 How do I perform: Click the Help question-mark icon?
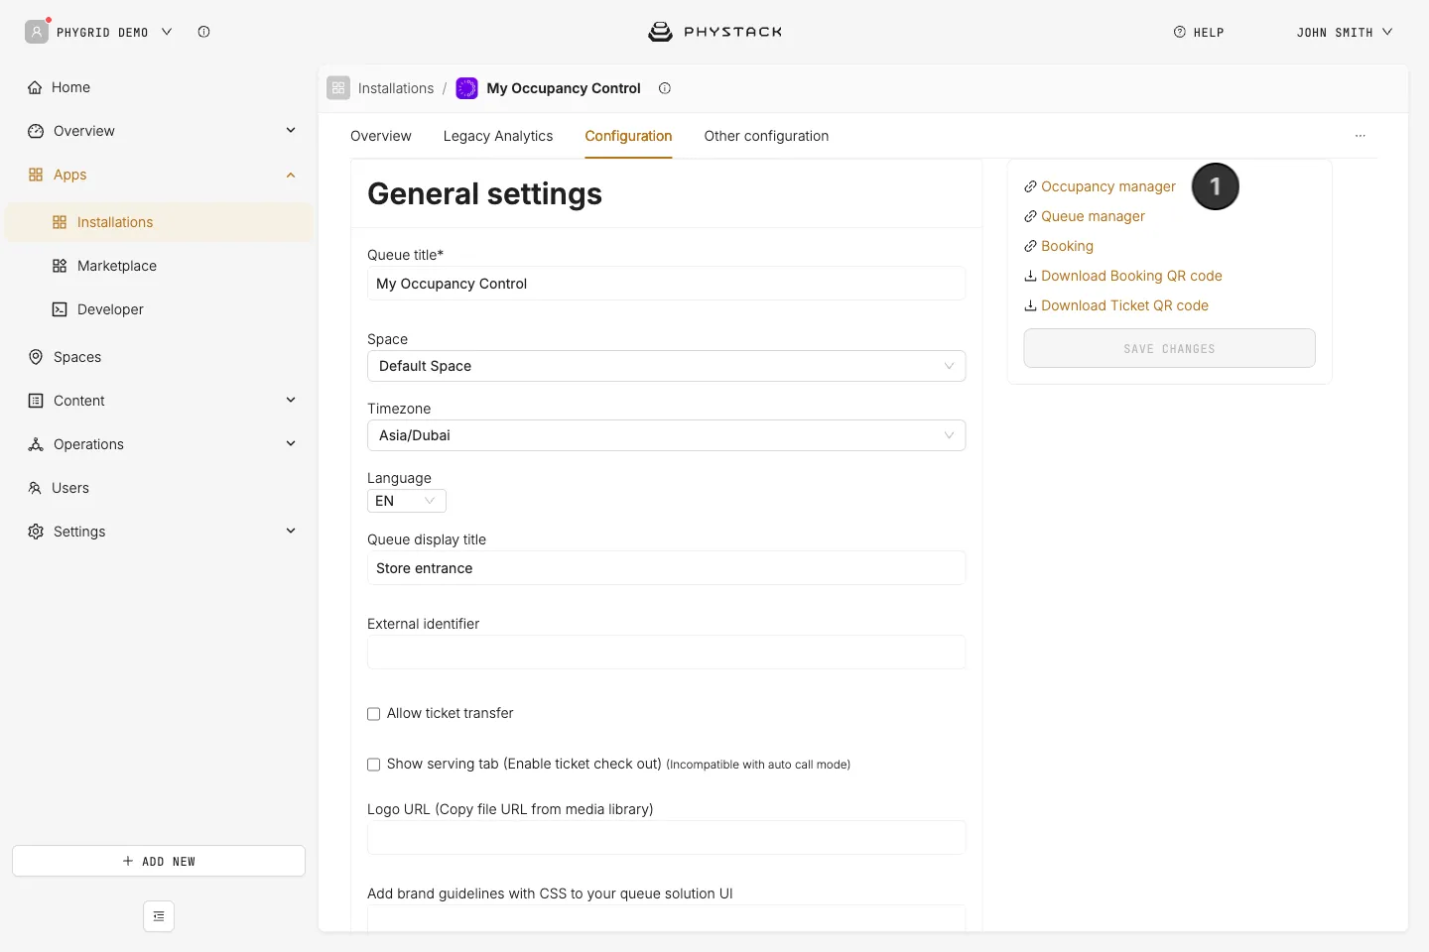(x=1180, y=32)
